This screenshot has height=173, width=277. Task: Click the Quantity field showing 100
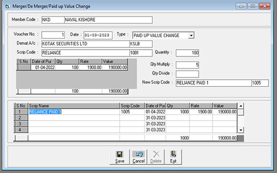pyautogui.click(x=187, y=53)
